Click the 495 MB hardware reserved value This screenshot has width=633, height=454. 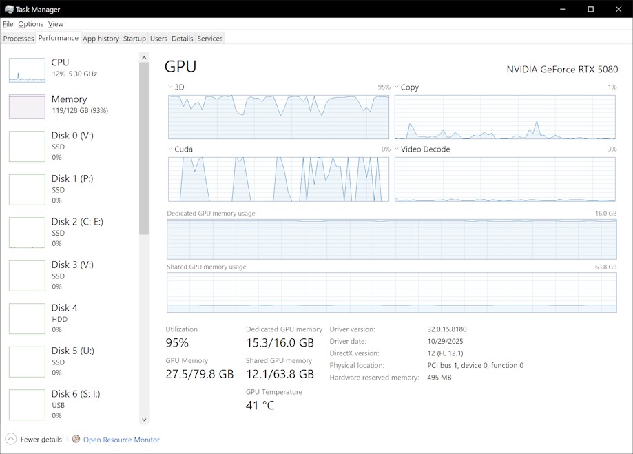click(439, 378)
